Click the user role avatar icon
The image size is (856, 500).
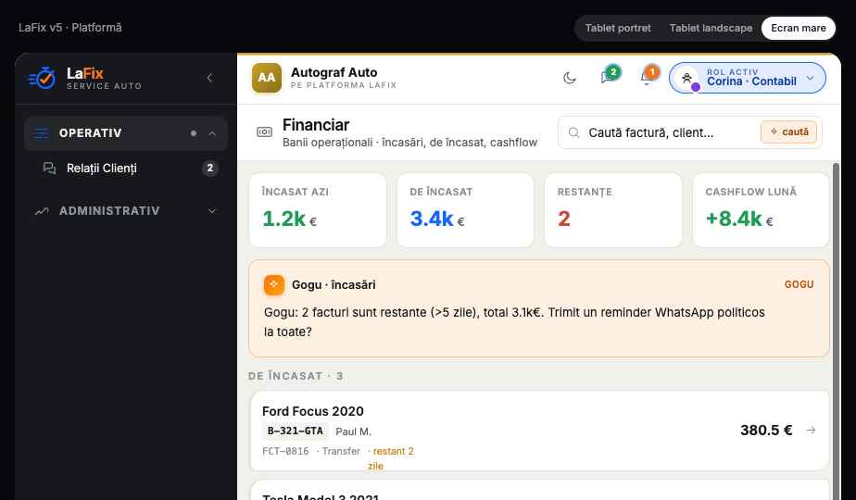(687, 78)
